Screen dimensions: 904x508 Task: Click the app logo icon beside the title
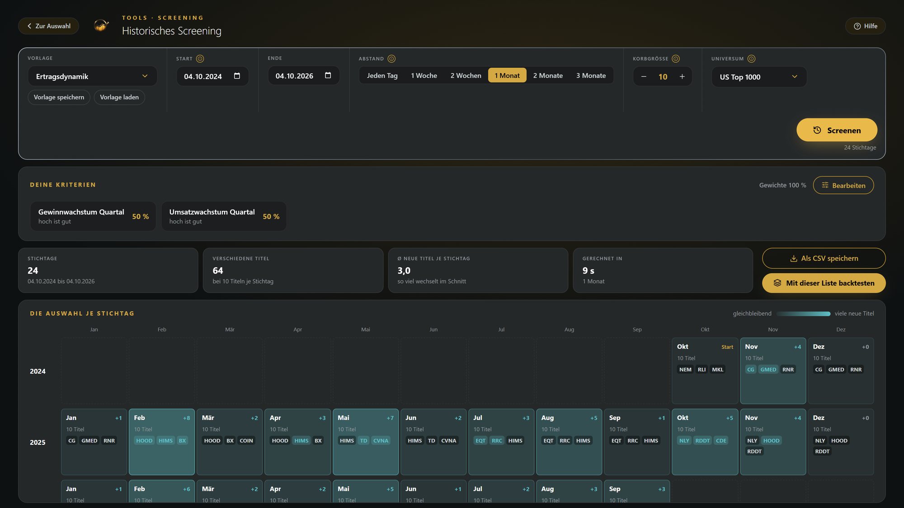click(101, 25)
